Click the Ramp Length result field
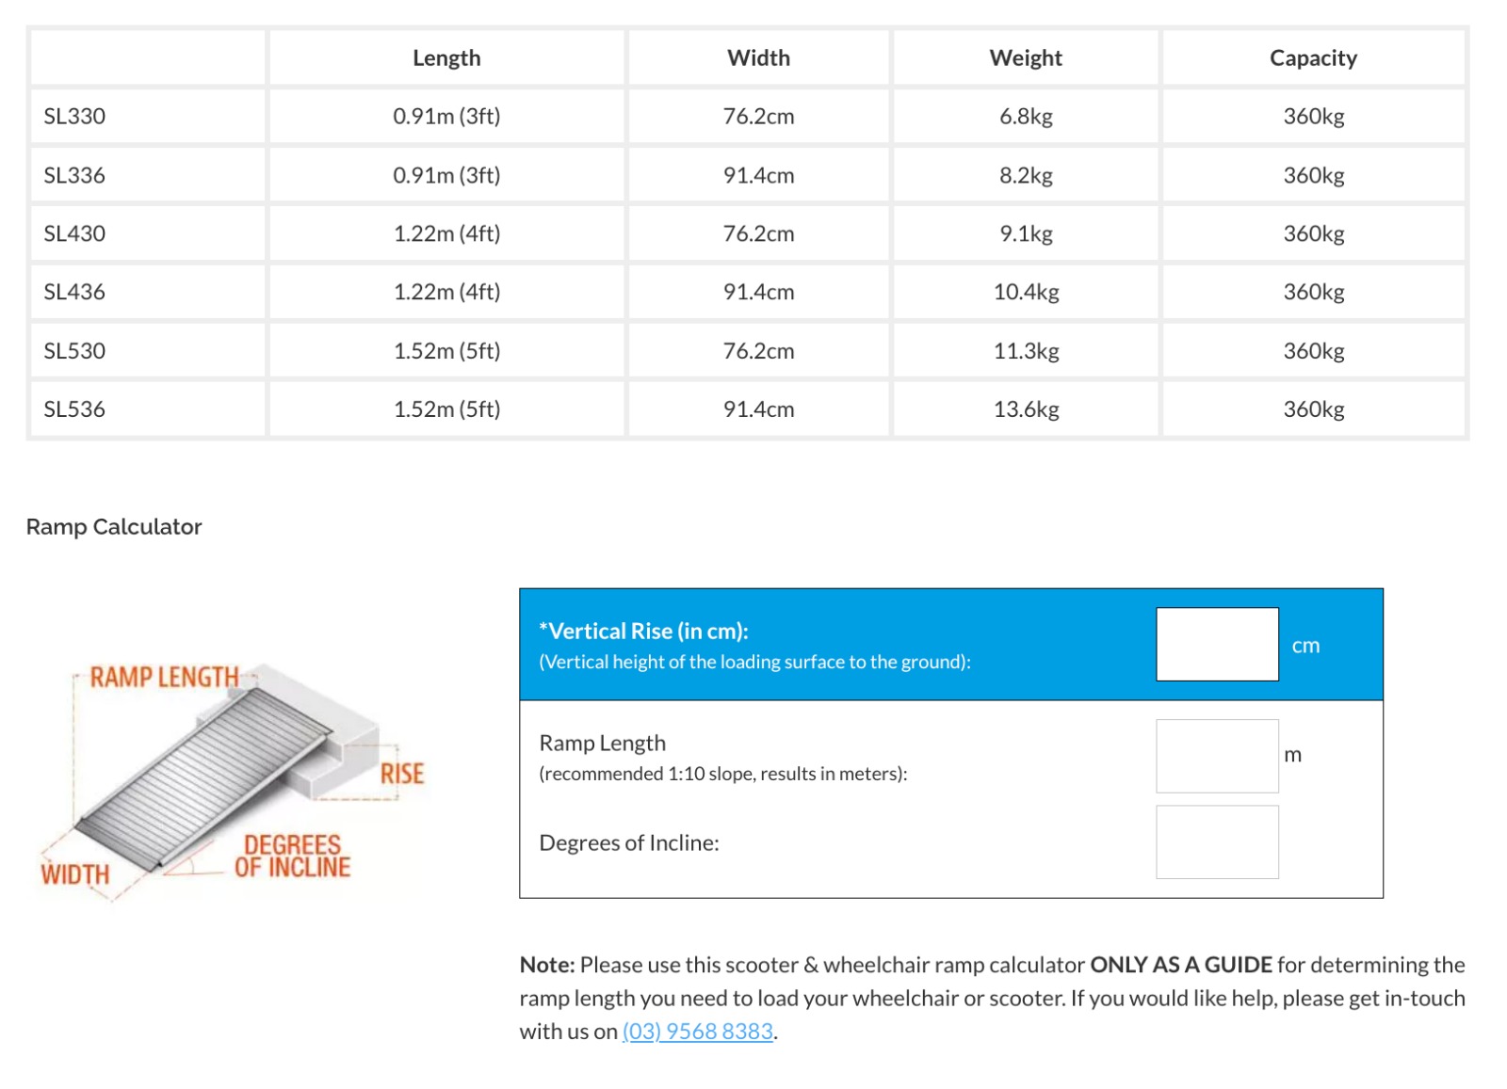The image size is (1507, 1089). [1216, 756]
